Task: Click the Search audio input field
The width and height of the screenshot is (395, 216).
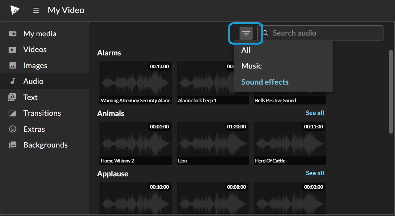Action: point(320,33)
